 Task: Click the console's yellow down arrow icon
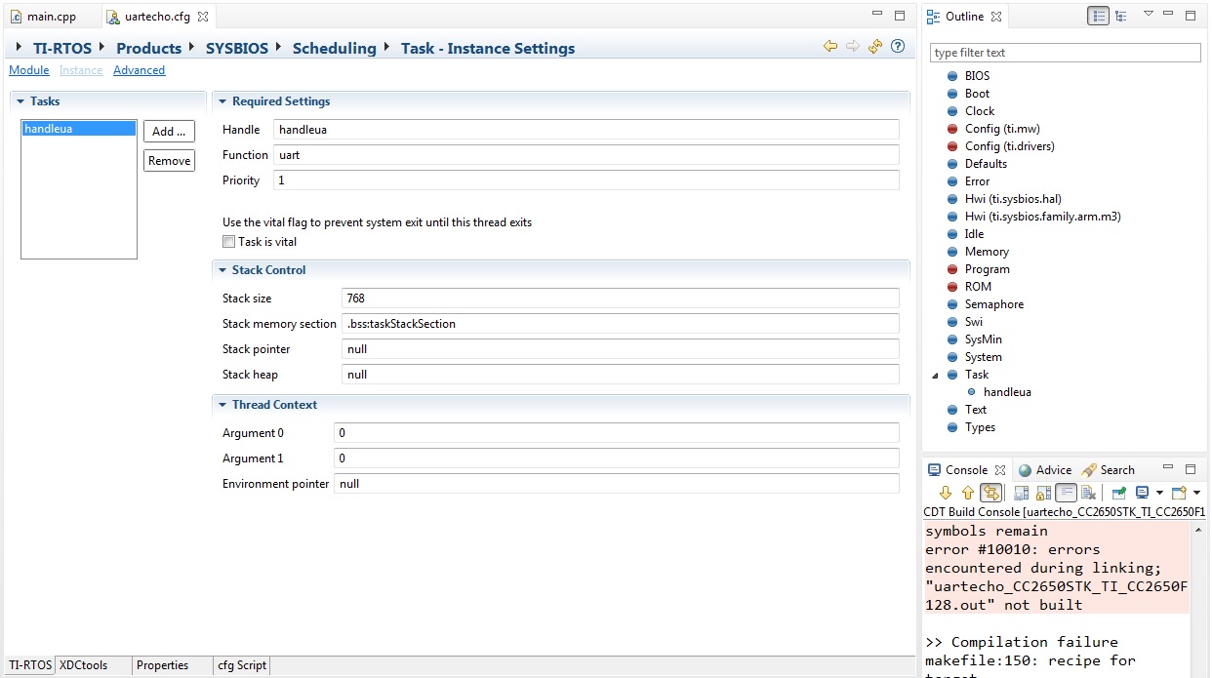(x=946, y=493)
